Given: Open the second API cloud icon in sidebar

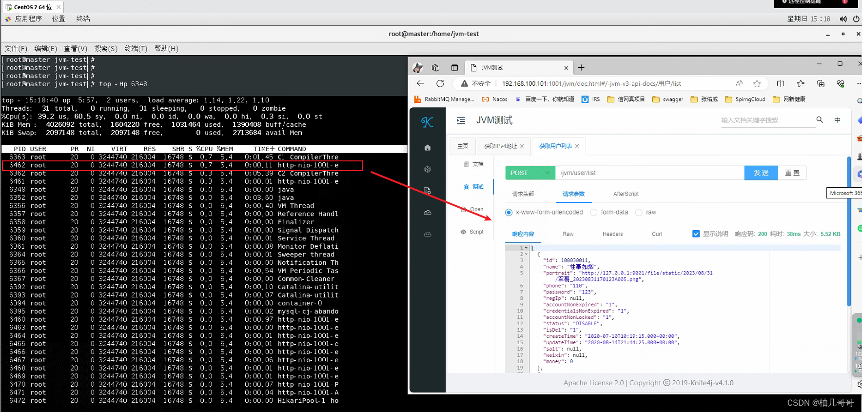Looking at the screenshot, I should [x=428, y=235].
